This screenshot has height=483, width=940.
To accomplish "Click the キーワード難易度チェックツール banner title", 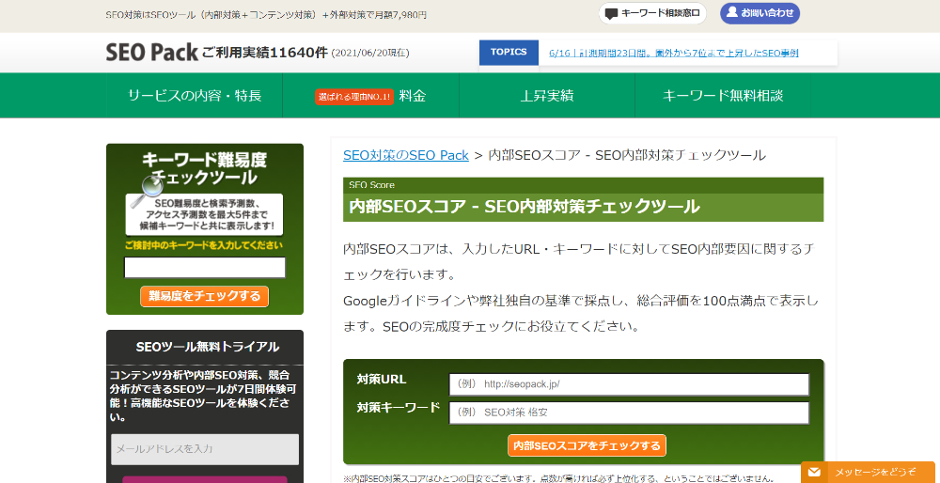I will coord(204,168).
